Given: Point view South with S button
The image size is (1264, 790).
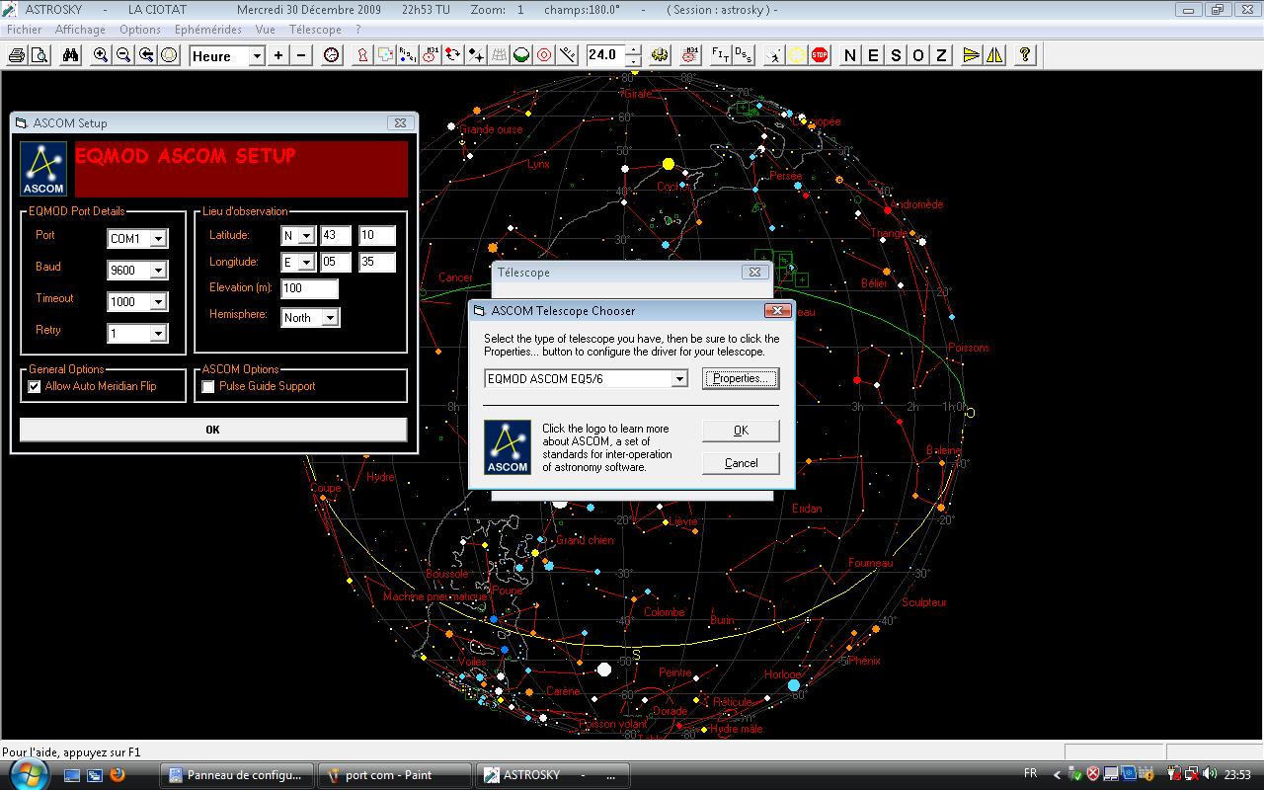Looking at the screenshot, I should coord(896,55).
